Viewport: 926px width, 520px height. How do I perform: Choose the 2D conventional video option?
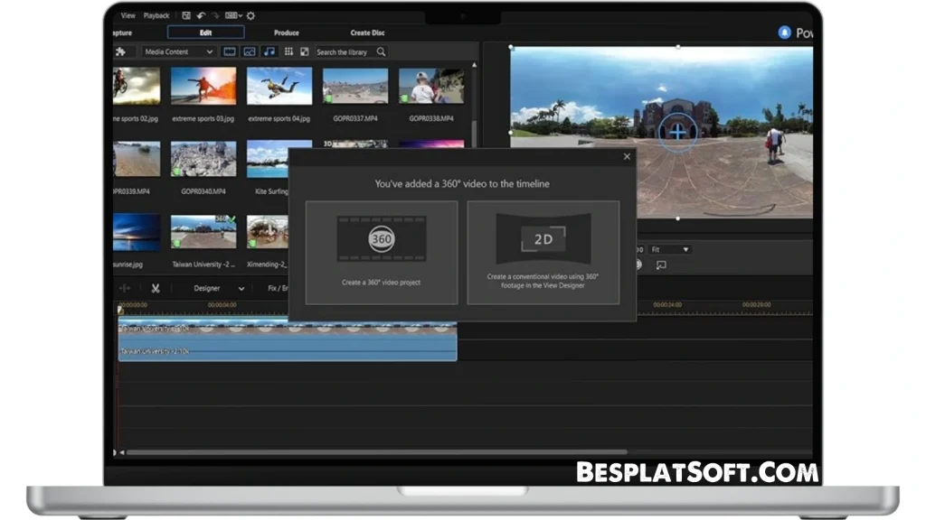tap(543, 252)
